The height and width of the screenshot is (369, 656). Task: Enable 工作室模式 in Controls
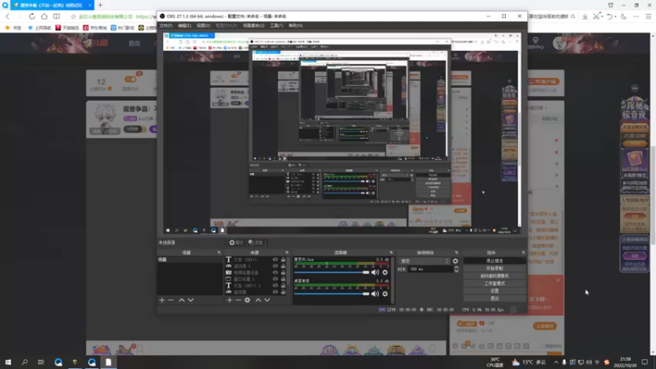coord(494,283)
